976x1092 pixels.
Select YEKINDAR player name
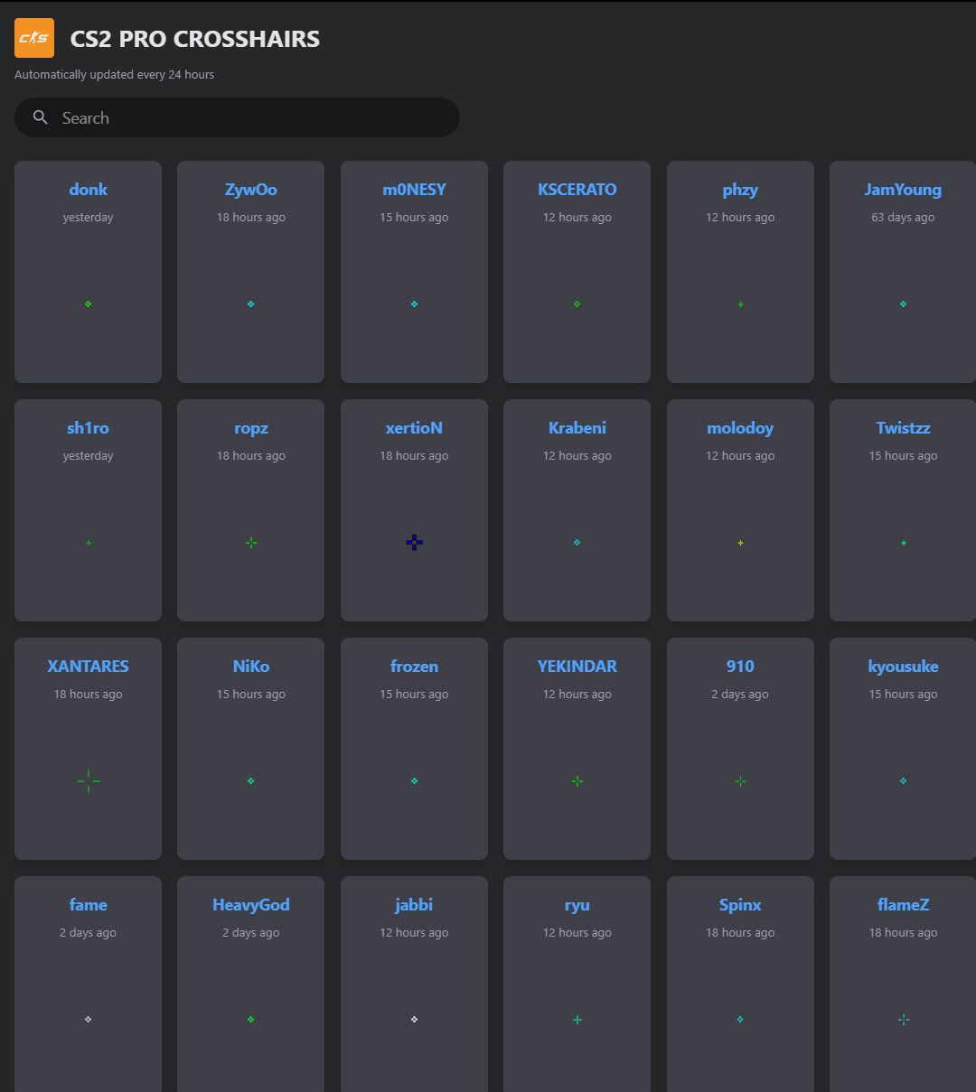(x=577, y=667)
